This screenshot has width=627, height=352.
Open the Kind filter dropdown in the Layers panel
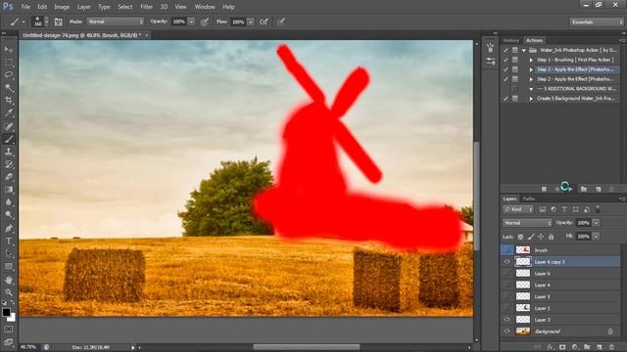click(518, 209)
